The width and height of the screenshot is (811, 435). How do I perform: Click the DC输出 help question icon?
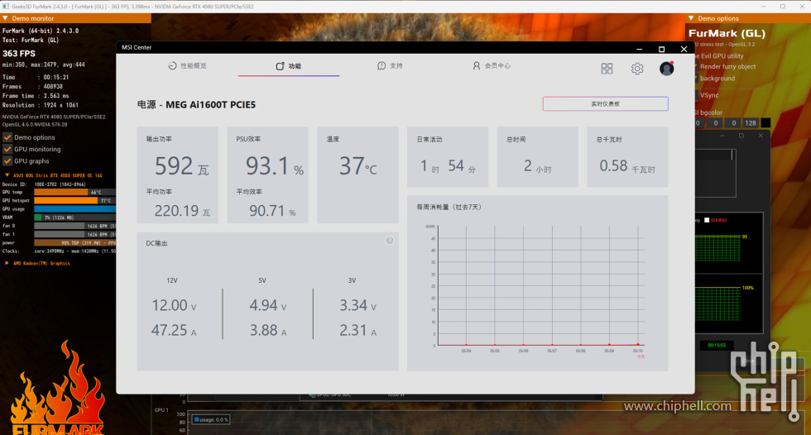pos(390,240)
